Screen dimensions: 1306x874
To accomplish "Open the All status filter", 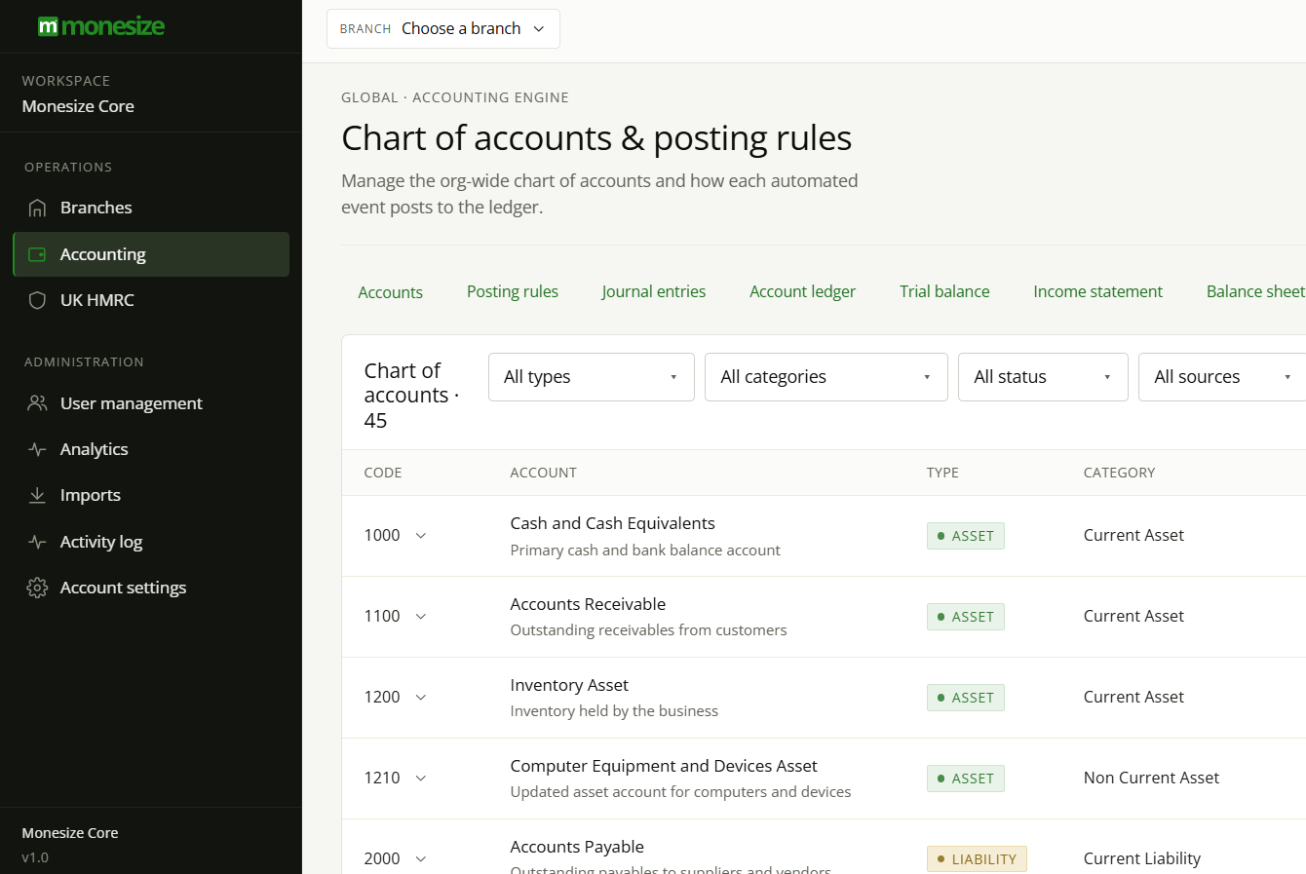I will [1043, 377].
